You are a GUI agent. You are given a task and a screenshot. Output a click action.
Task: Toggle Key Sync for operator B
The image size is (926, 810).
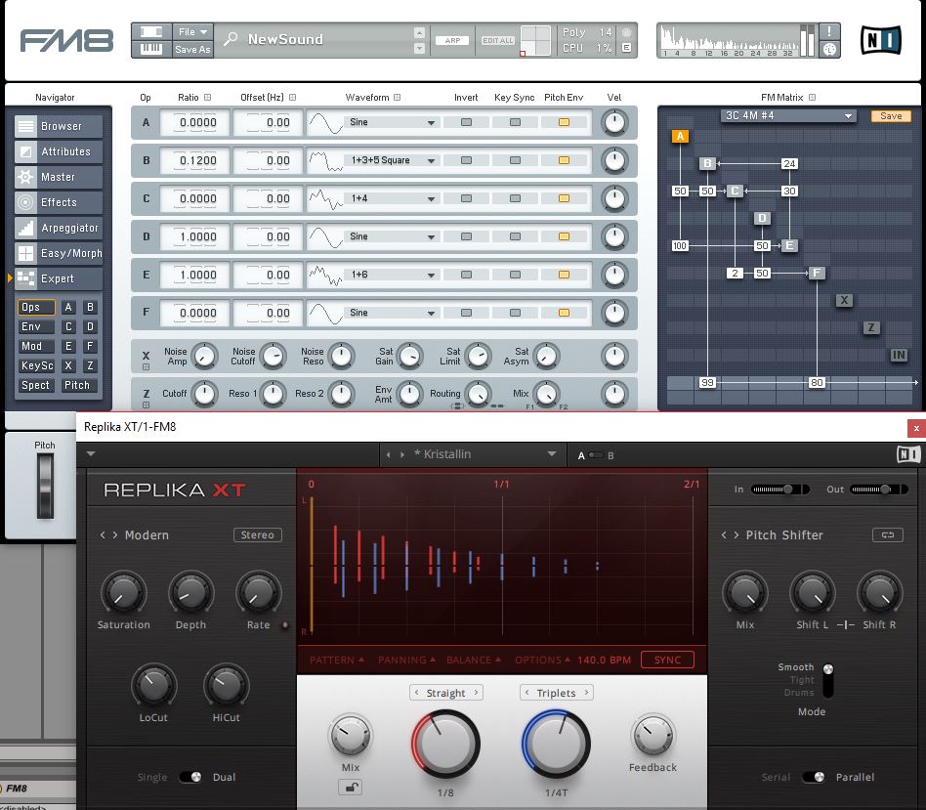[x=515, y=160]
